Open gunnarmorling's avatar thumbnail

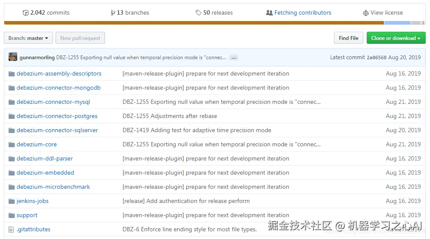(13, 57)
